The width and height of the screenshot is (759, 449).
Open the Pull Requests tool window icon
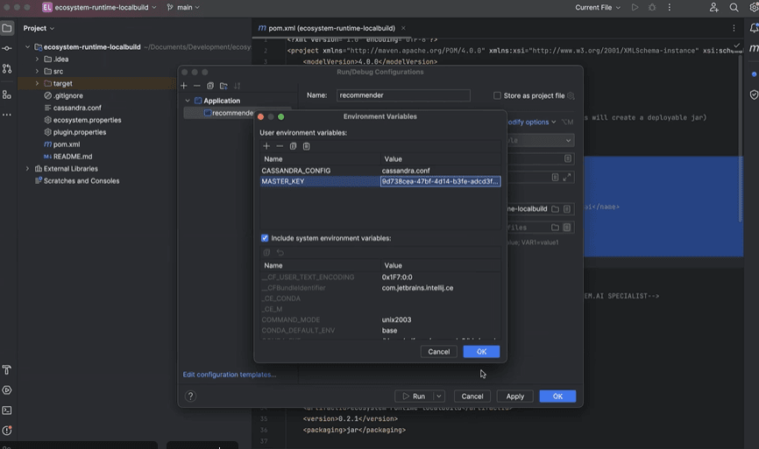coord(7,68)
